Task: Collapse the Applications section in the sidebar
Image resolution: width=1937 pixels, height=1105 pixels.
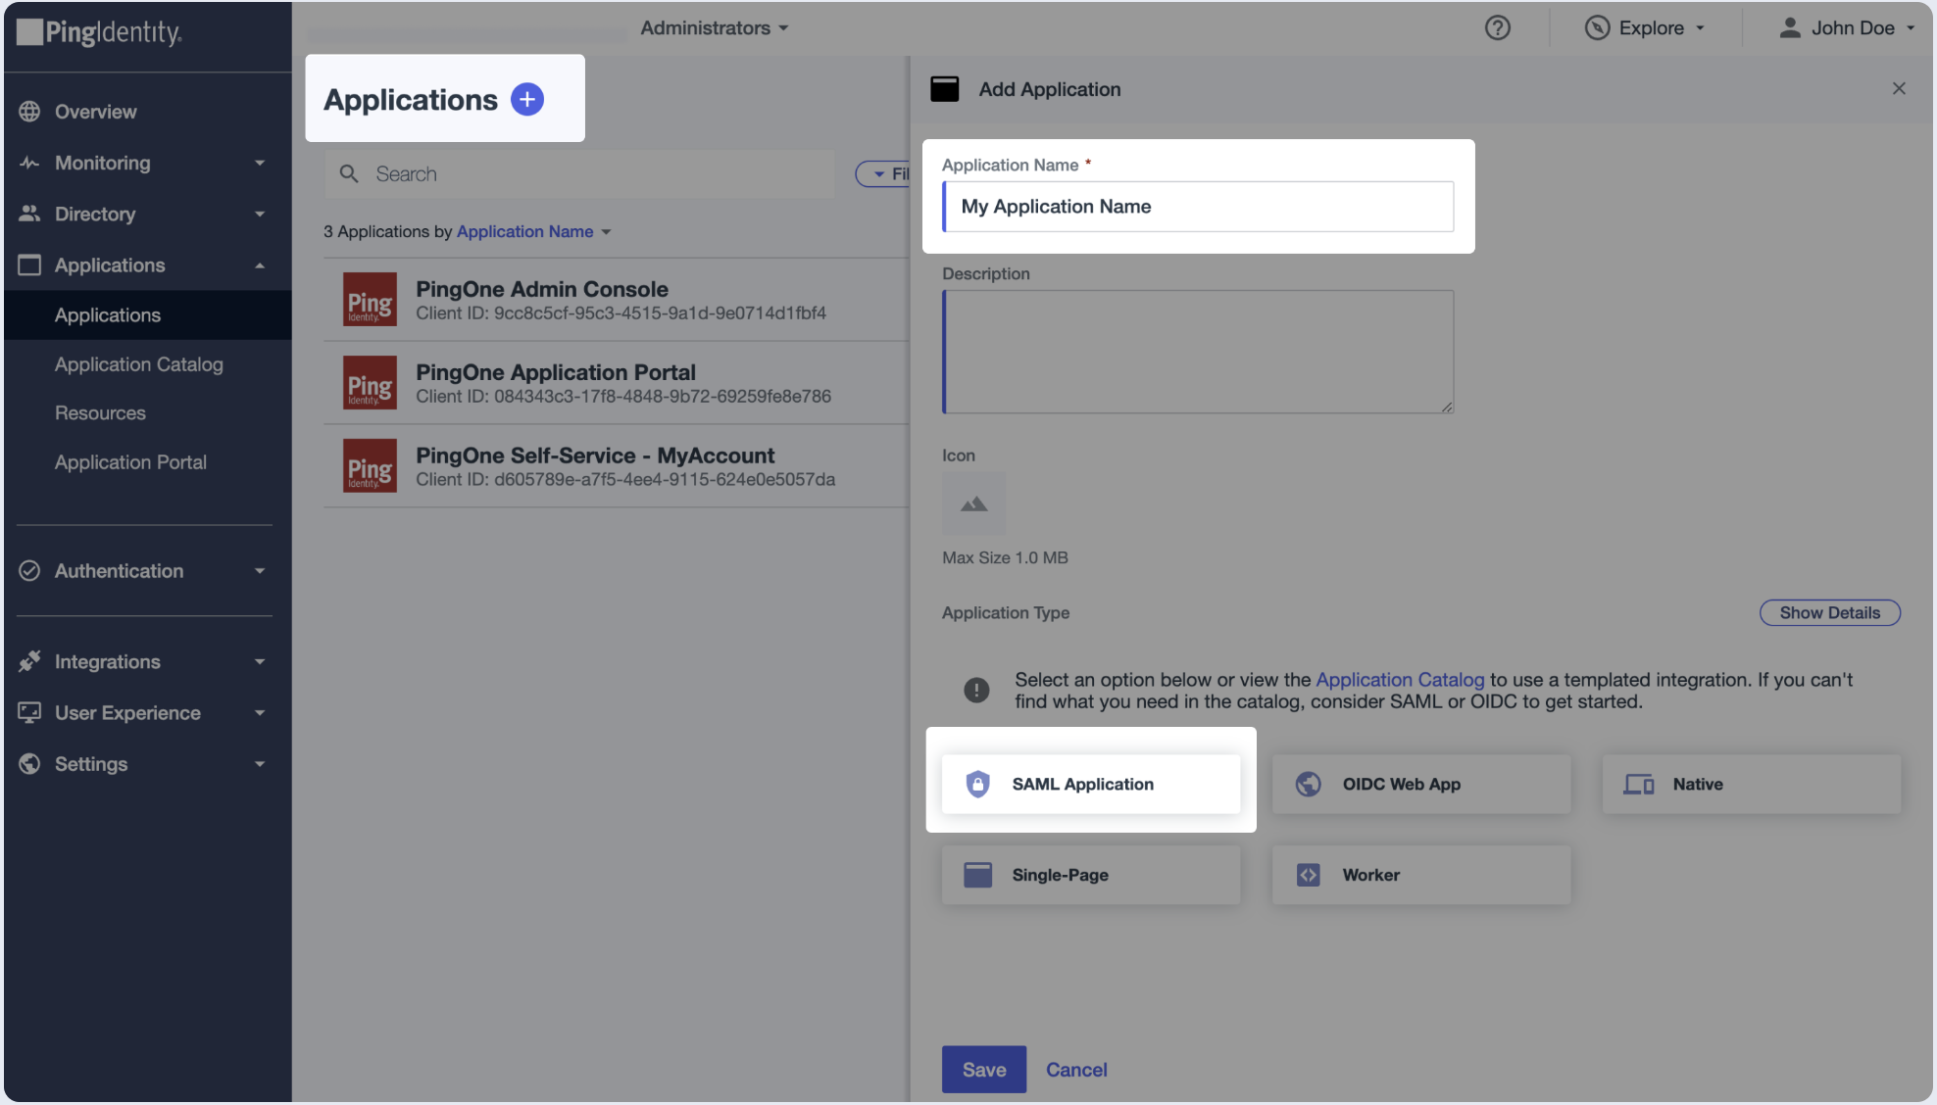Action: click(x=260, y=264)
